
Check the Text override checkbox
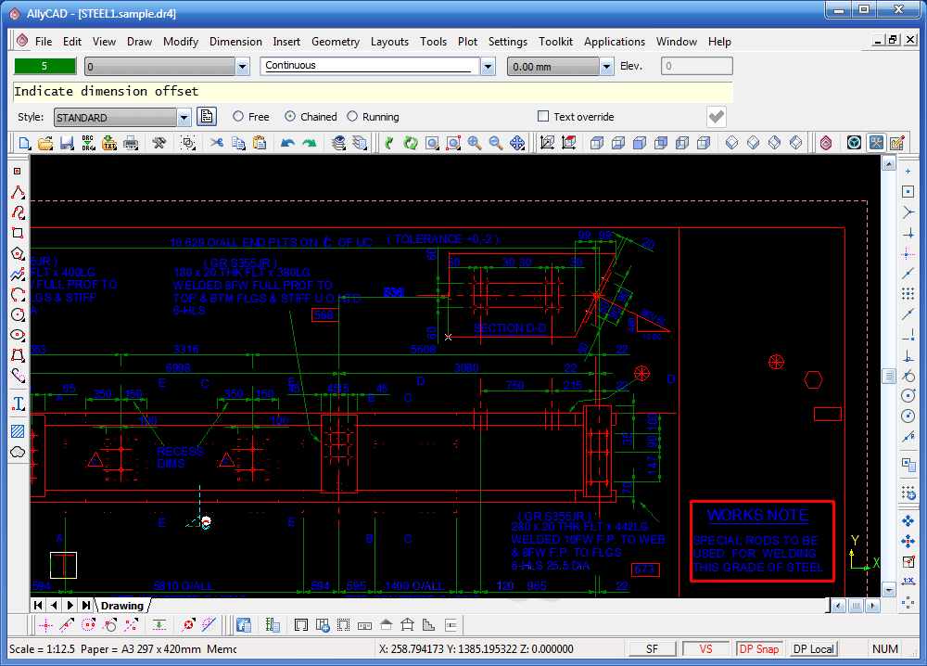[x=544, y=116]
